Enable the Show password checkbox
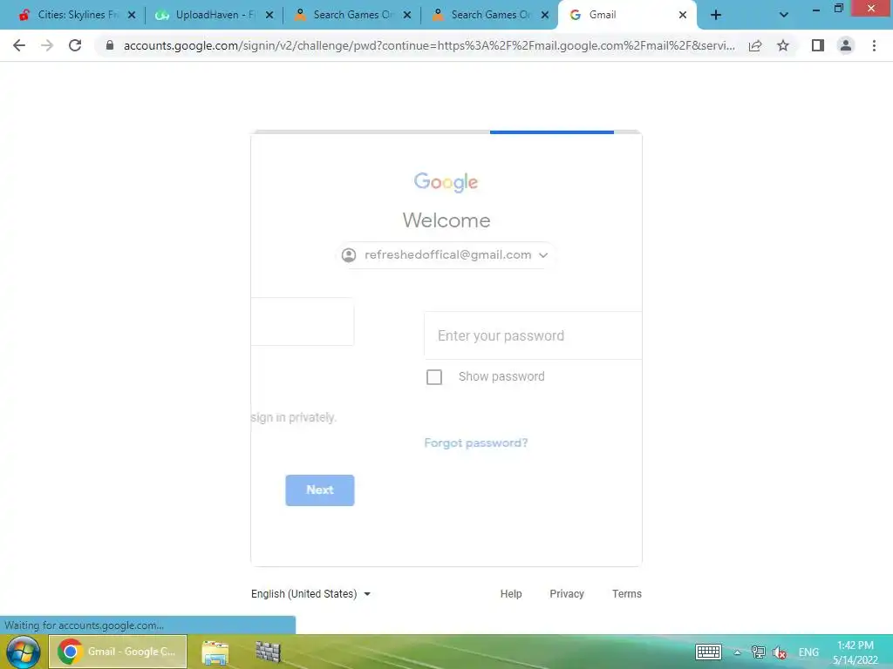 [x=434, y=377]
